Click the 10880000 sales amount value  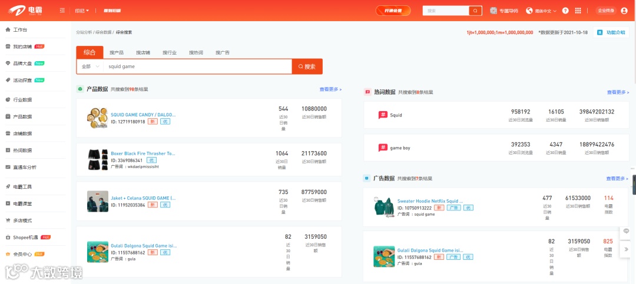314,109
